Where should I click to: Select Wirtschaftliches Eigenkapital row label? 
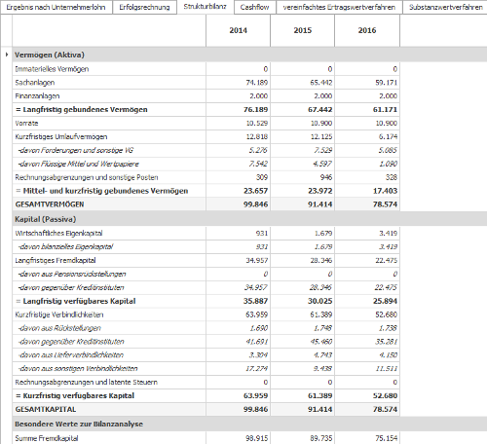[x=58, y=233]
